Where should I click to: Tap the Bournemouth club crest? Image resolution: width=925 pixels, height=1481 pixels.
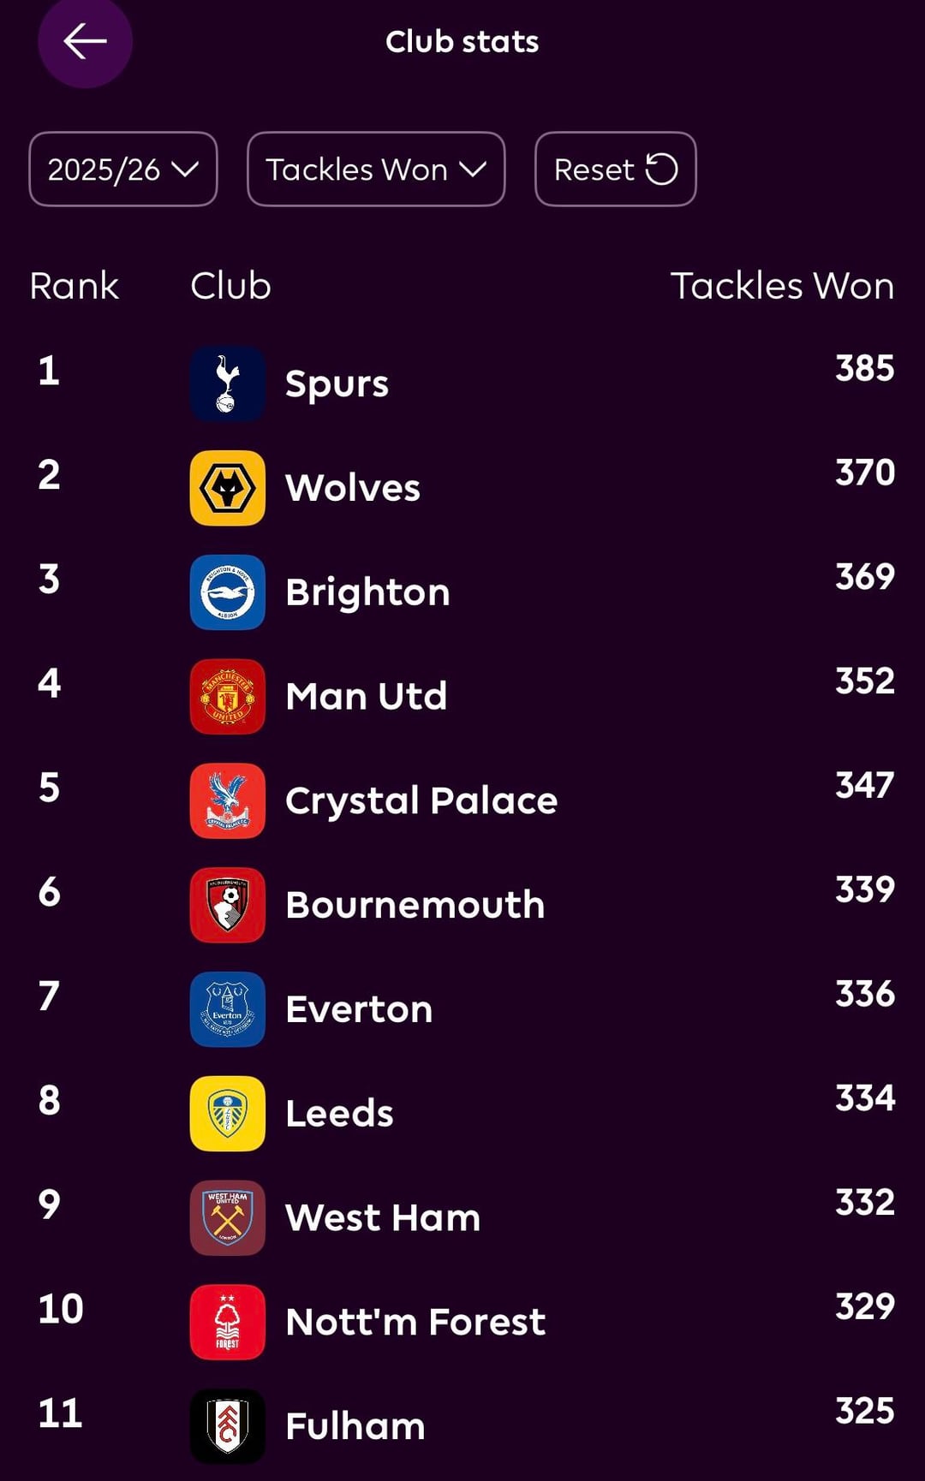228,905
